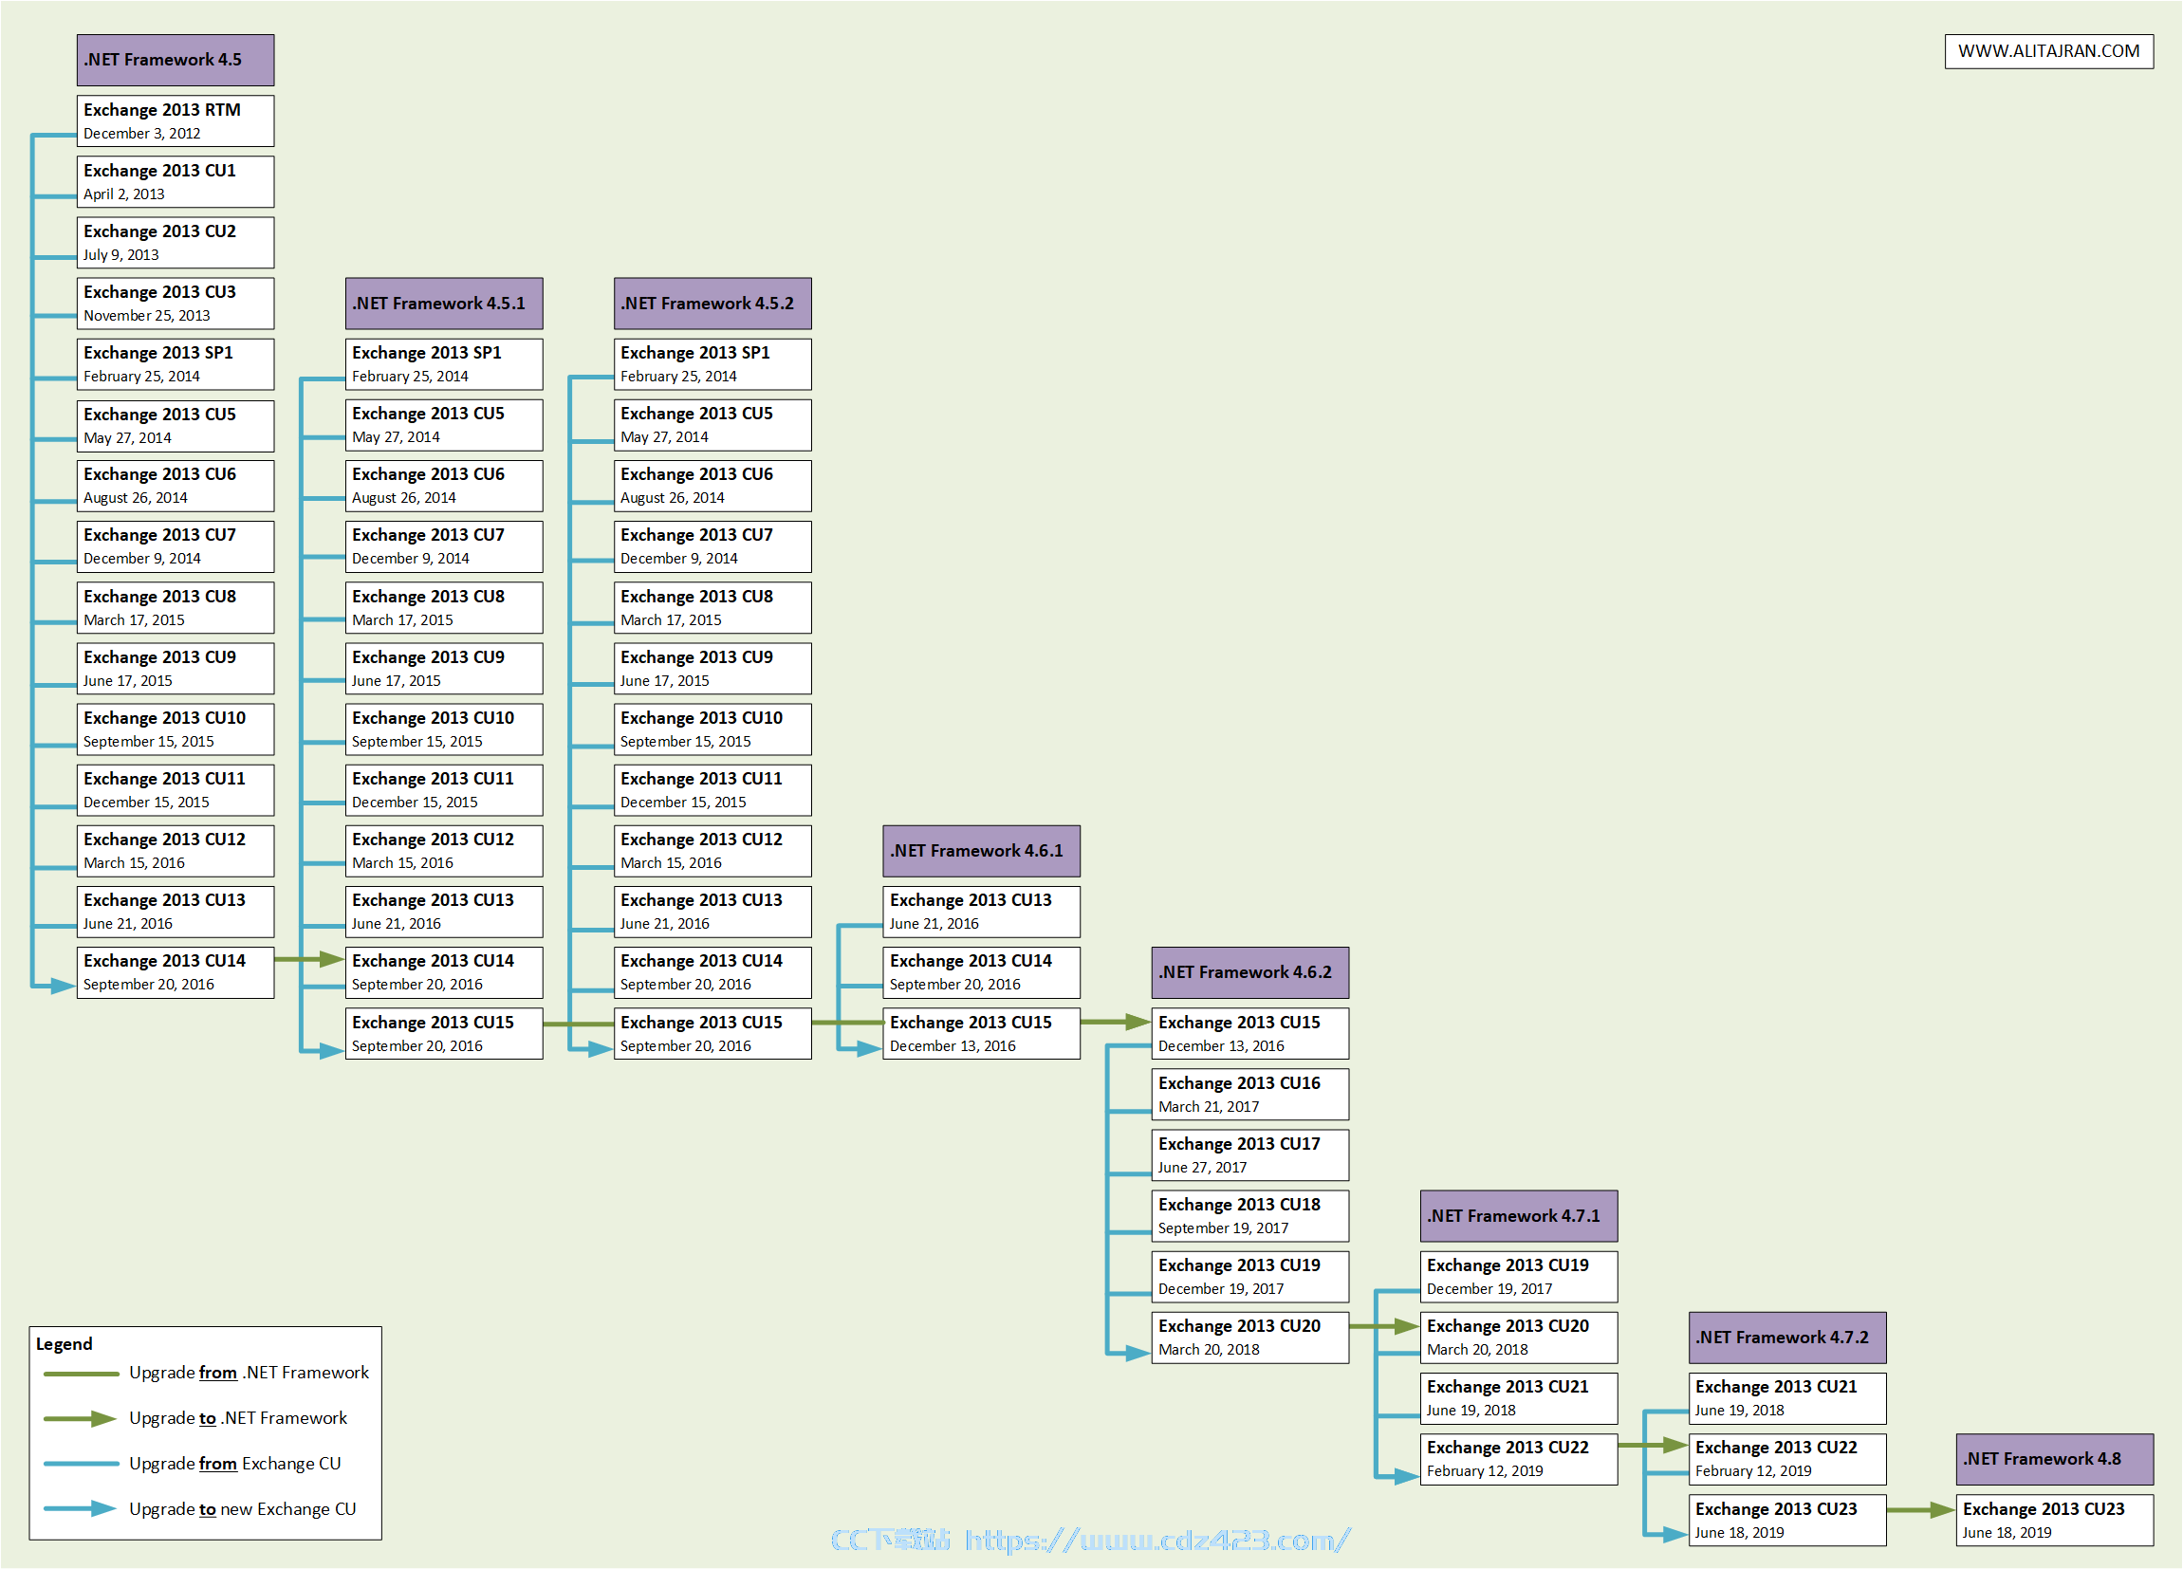Click legend entry Upgrade to new Exchange CU

[200, 1508]
